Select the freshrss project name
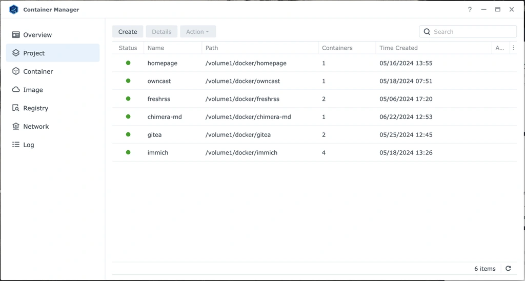The image size is (525, 281). coord(159,99)
